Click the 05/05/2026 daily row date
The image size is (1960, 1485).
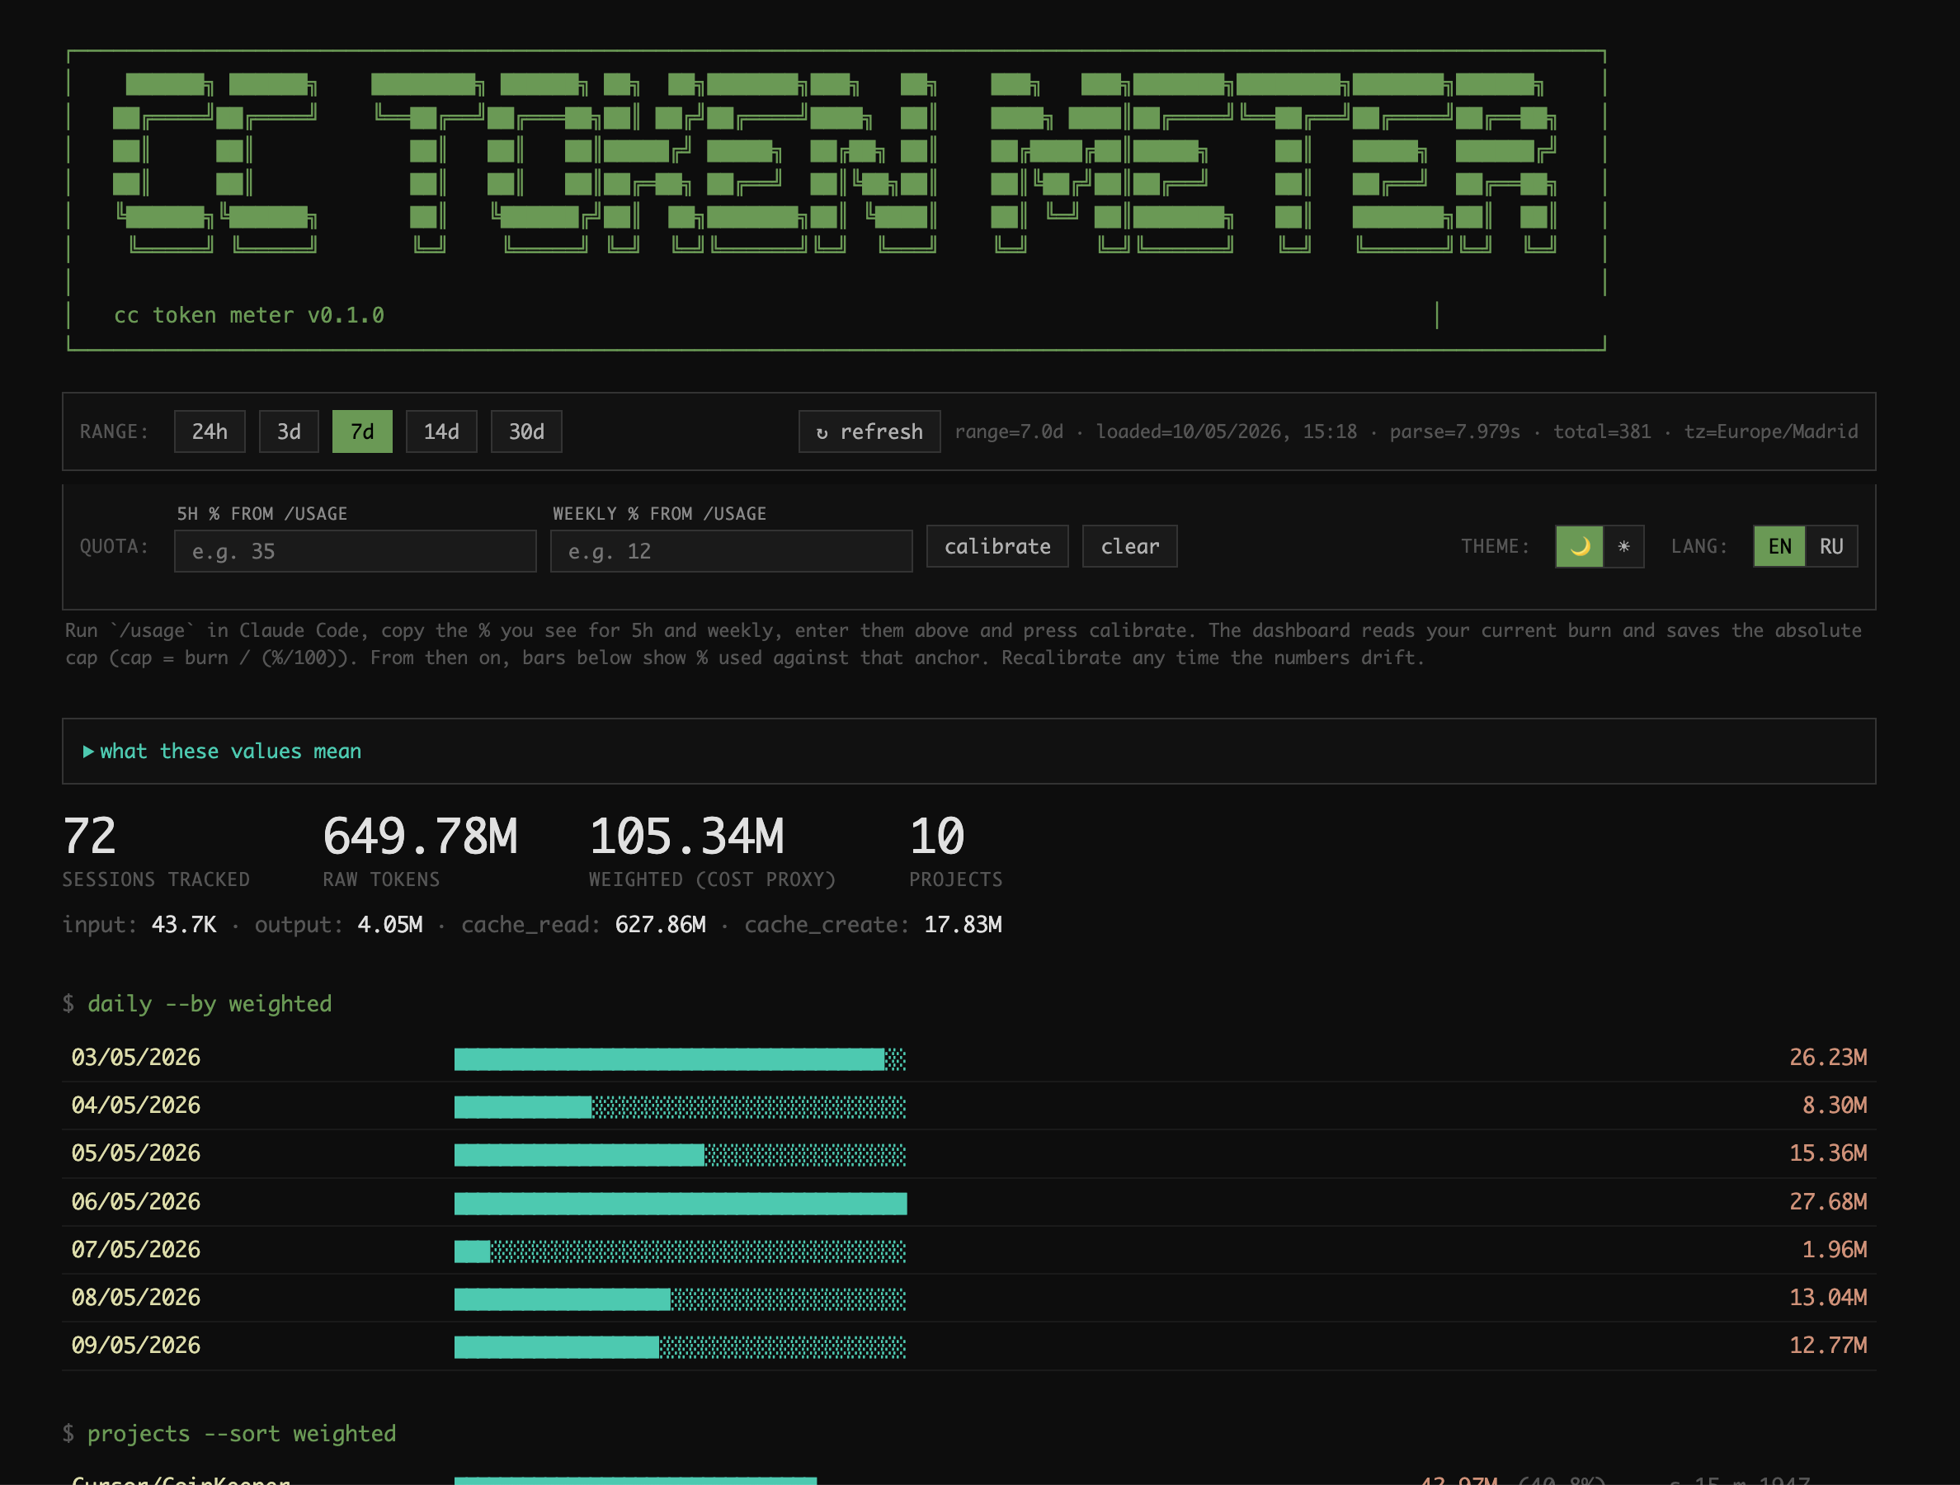tap(135, 1153)
